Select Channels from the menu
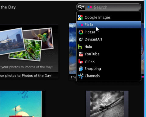This screenshot has height=117, width=146. pos(109,76)
